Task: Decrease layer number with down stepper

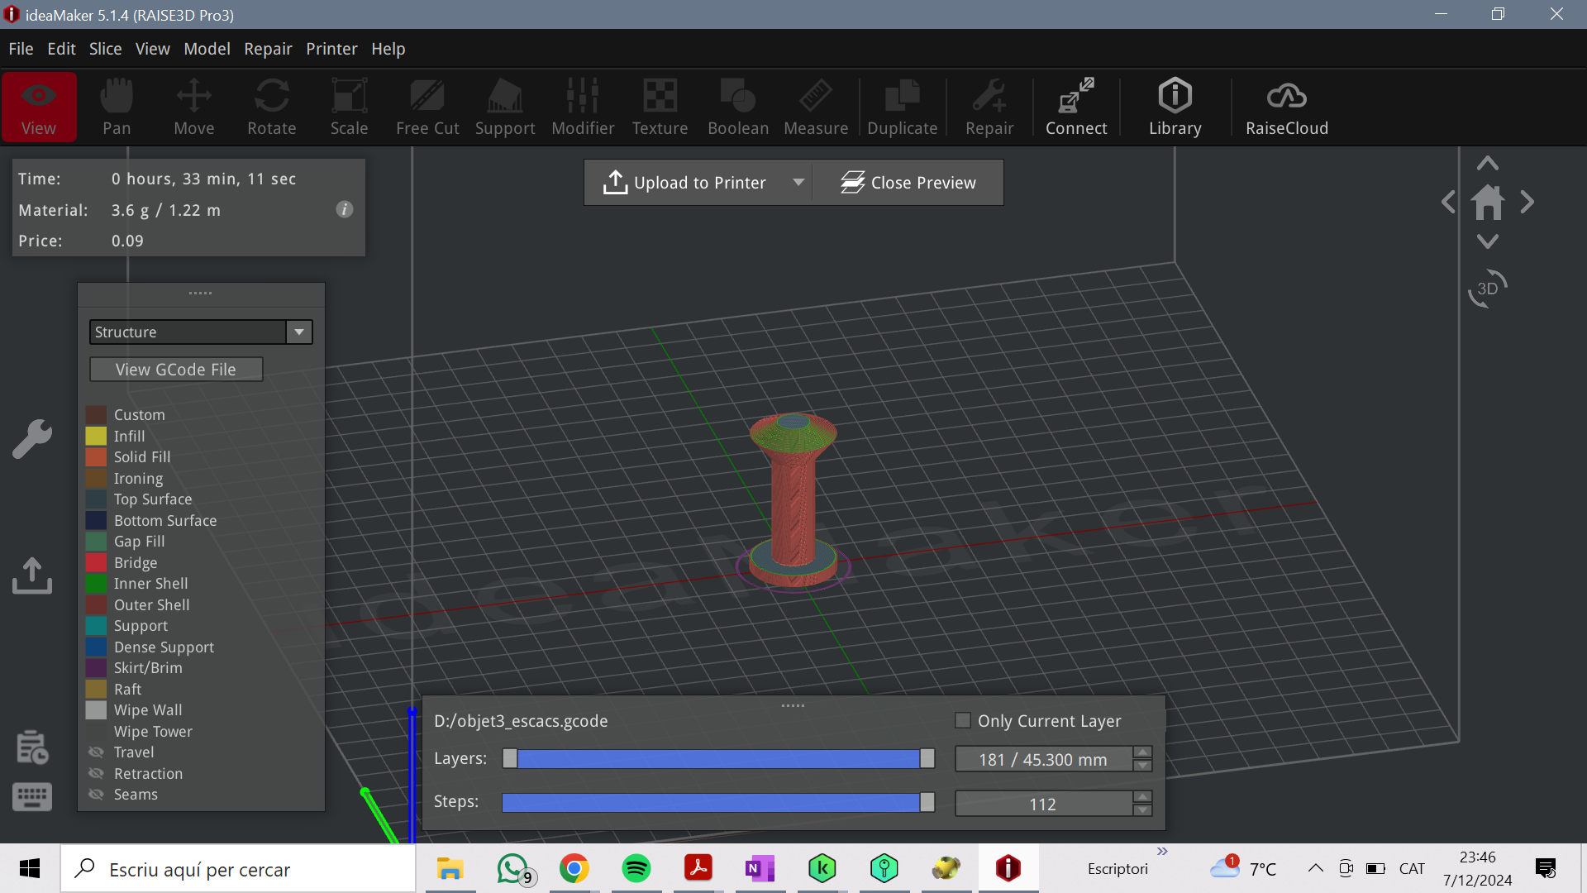Action: (x=1143, y=766)
